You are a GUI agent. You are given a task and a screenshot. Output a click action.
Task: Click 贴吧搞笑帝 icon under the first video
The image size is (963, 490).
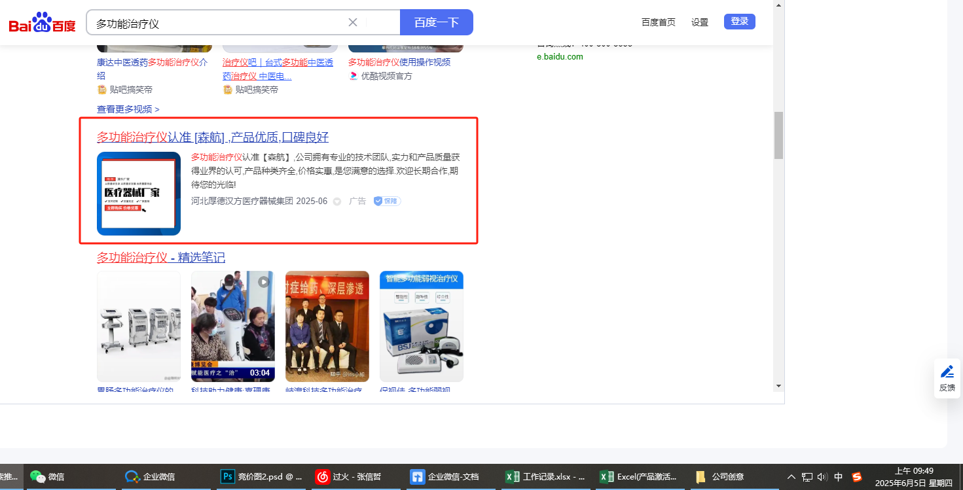101,90
